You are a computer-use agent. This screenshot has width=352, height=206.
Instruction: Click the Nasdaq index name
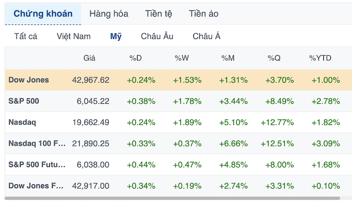coord(22,122)
